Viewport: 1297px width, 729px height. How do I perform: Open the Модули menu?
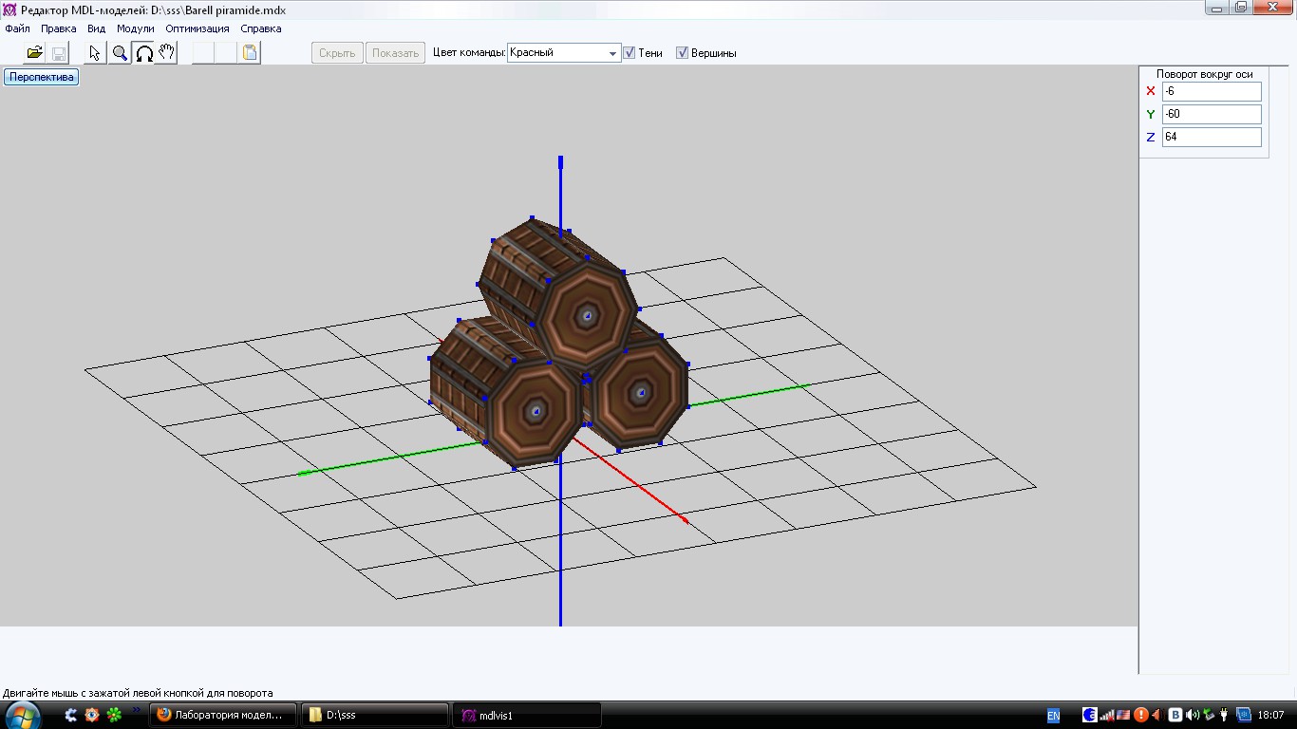pos(135,28)
